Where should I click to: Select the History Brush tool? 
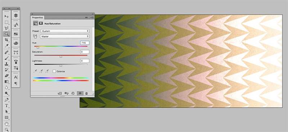click(6, 70)
